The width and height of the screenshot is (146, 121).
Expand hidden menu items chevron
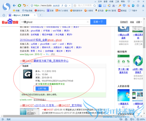[x=95, y=1]
